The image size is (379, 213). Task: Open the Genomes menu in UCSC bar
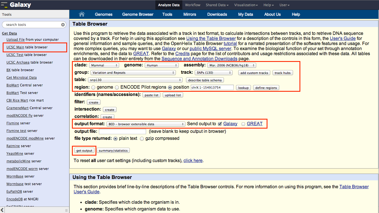pos(104,14)
